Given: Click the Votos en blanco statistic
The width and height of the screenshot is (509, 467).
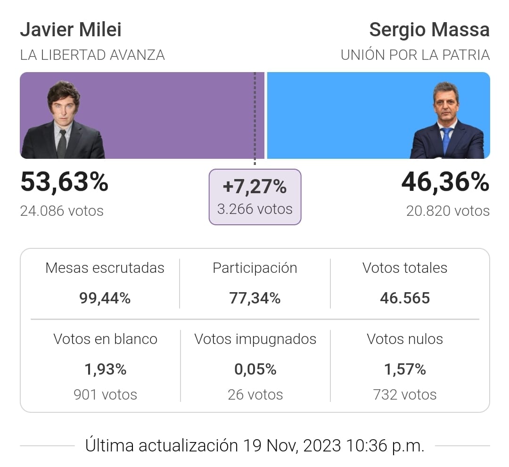Looking at the screenshot, I should [x=105, y=366].
